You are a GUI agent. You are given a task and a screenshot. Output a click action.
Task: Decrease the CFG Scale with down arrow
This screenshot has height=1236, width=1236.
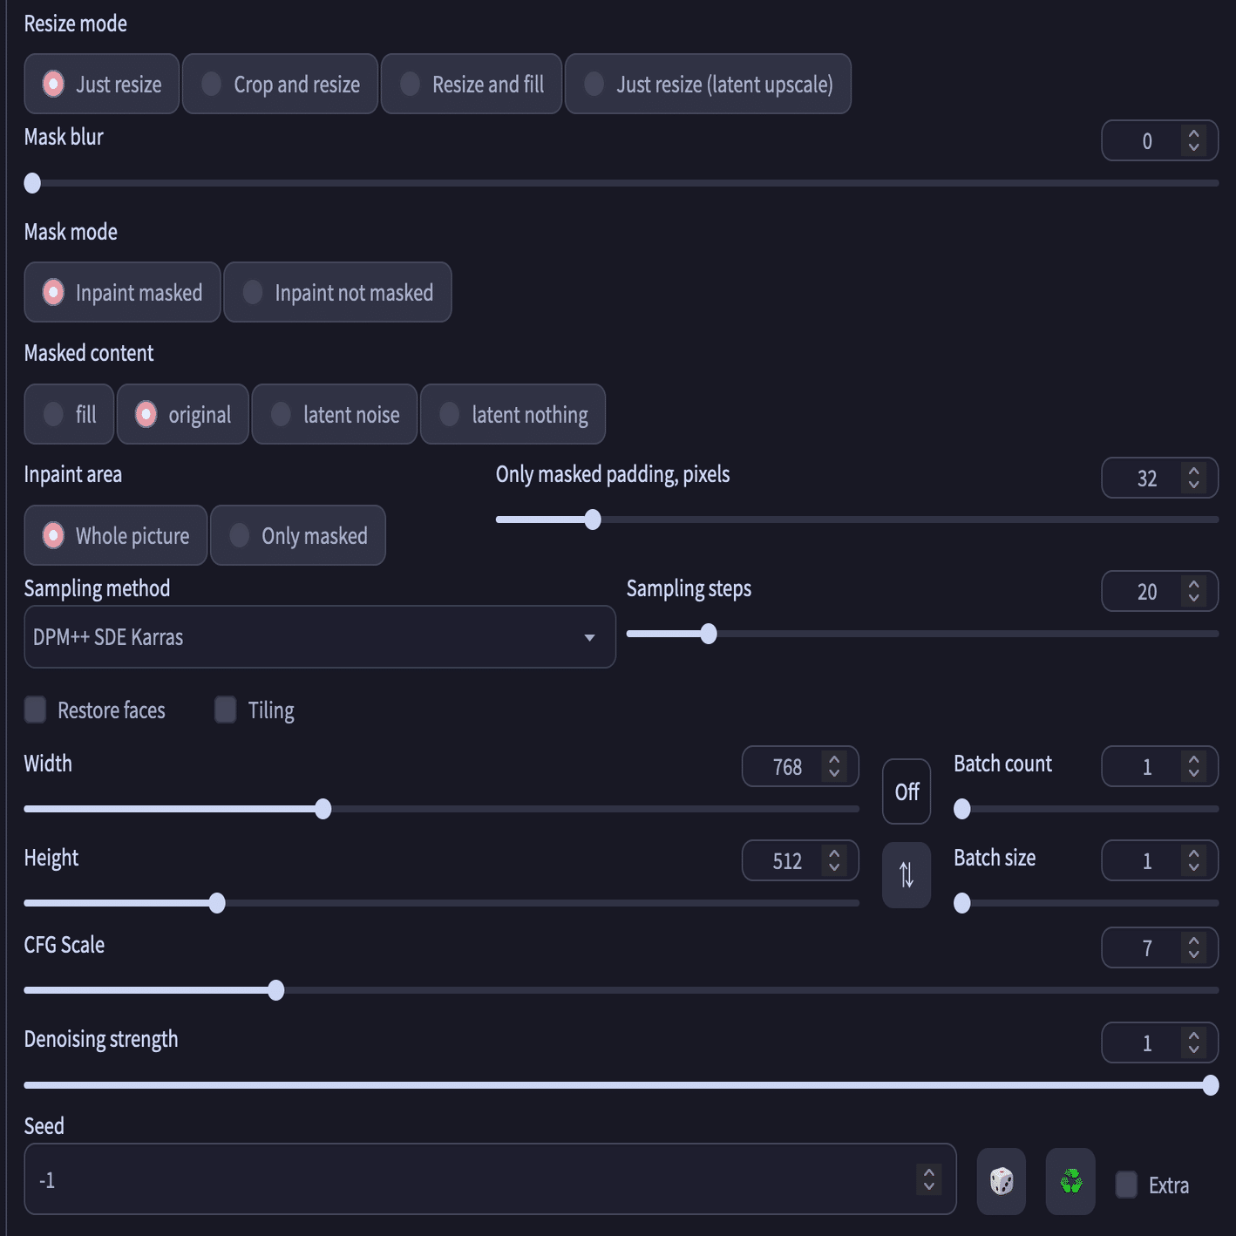[1194, 954]
